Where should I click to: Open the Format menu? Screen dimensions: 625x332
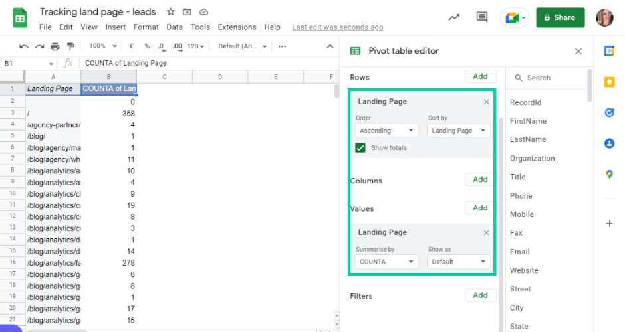146,27
